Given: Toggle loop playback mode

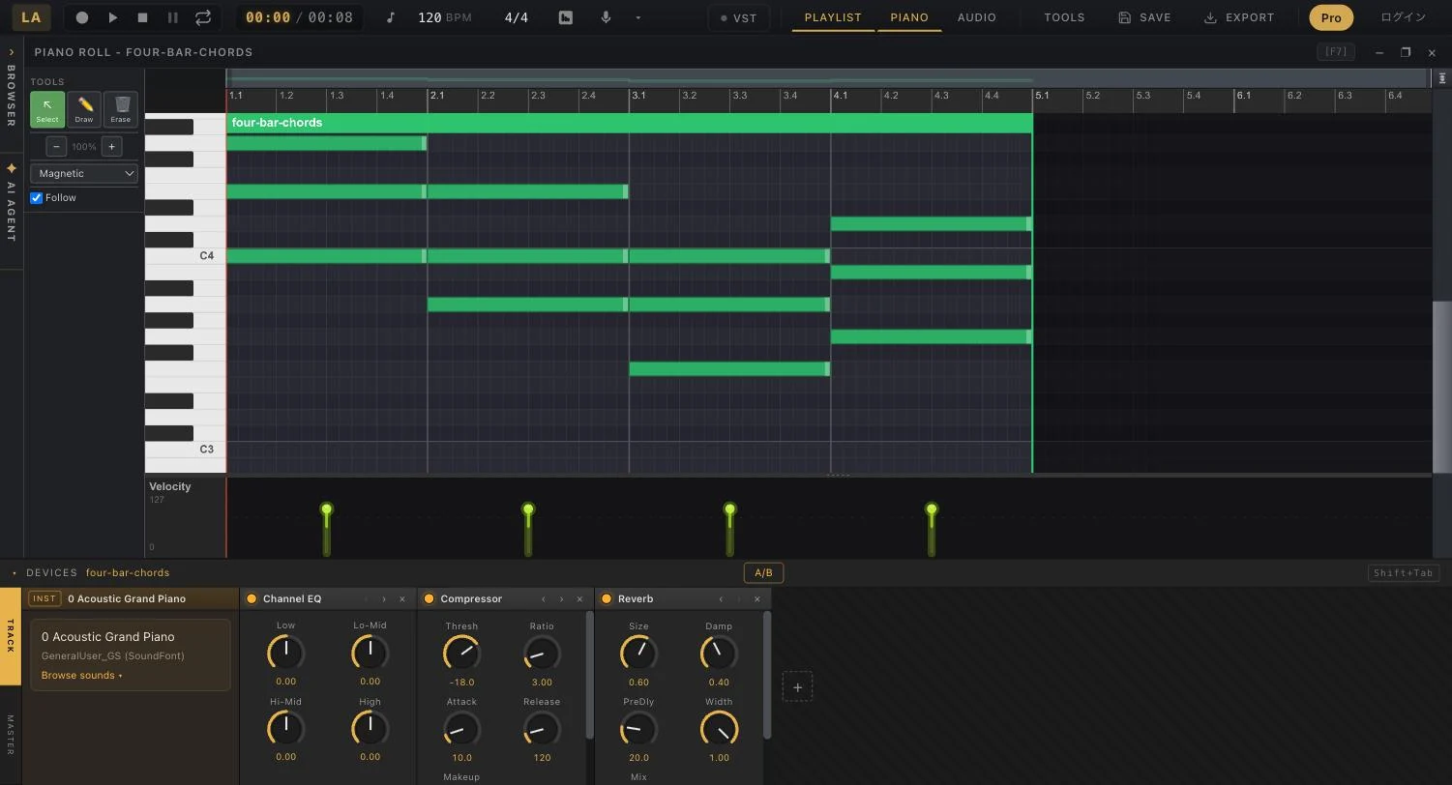Looking at the screenshot, I should point(203,17).
